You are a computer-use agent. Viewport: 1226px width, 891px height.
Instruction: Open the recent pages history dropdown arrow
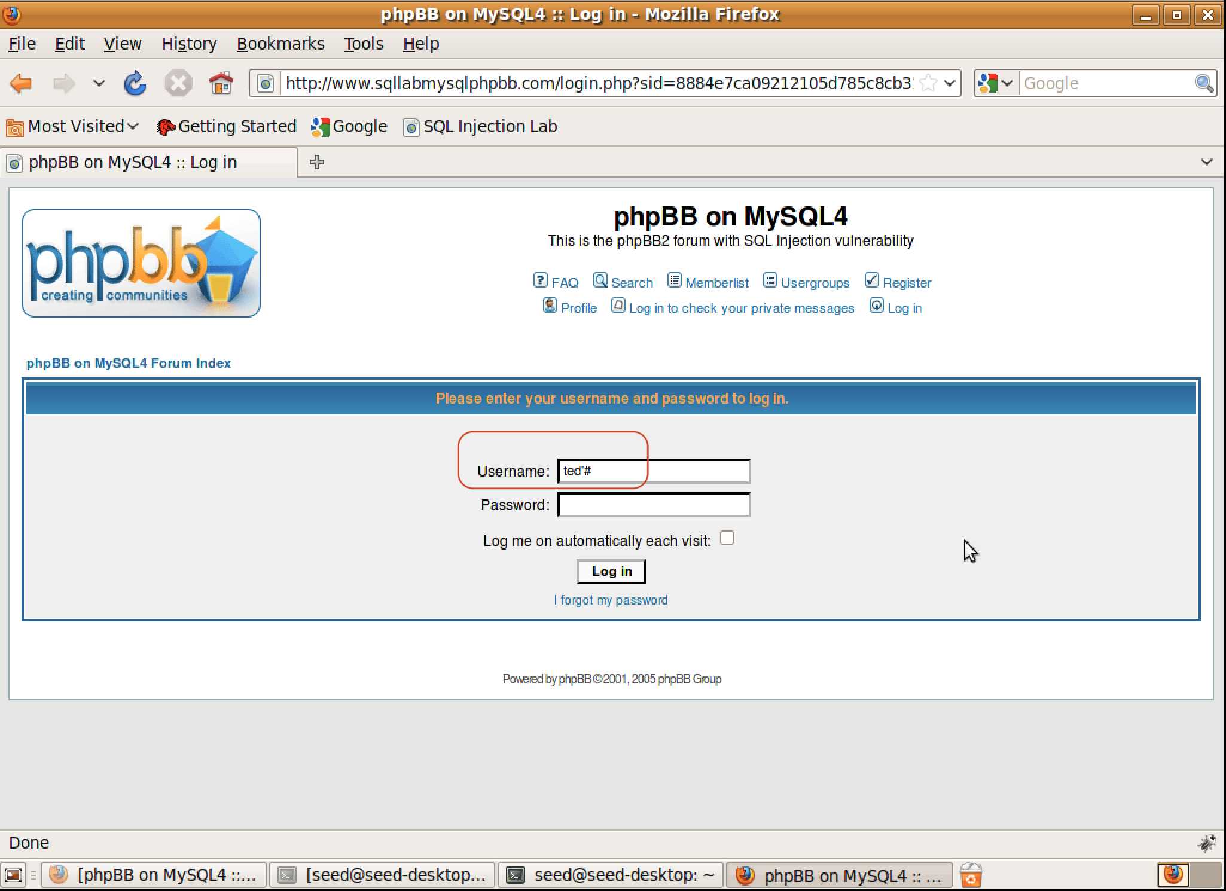[x=99, y=83]
